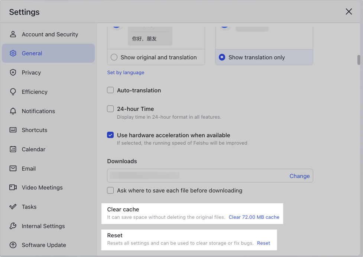View the Shortcuts settings
The image size is (363, 257).
[35, 130]
